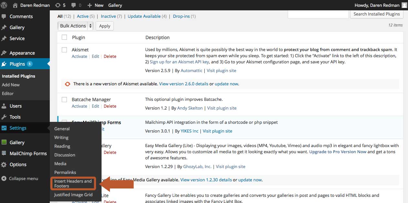Viewport: 408px width, 203px height.
Task: Filter plugins by Active
Action: pyautogui.click(x=82, y=16)
